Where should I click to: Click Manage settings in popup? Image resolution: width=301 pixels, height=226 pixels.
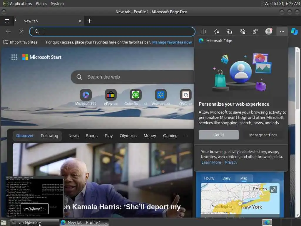click(x=263, y=135)
